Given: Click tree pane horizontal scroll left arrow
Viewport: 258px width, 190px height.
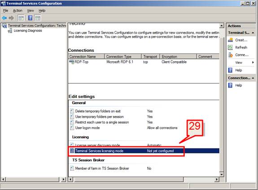Looking at the screenshot, I should [x=4, y=179].
